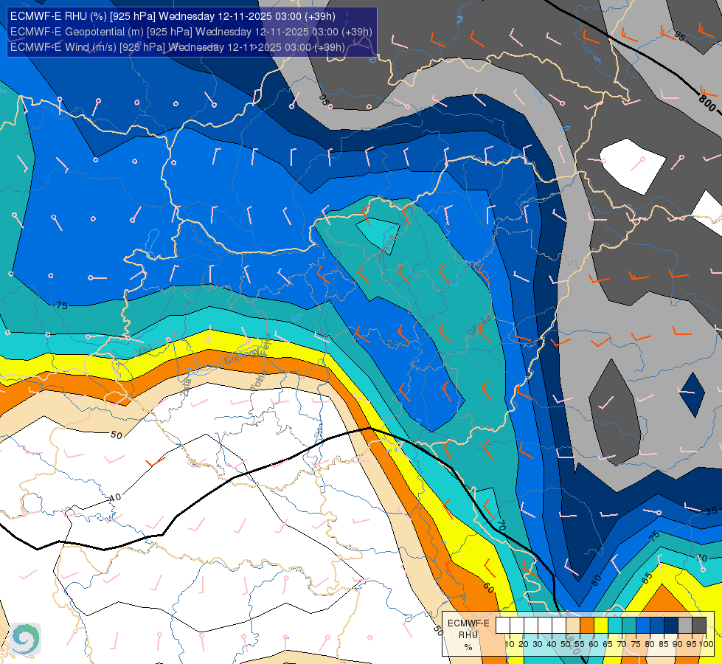Screen dimensions: 722x664
Task: Click the legend label 100
Action: coord(707,644)
